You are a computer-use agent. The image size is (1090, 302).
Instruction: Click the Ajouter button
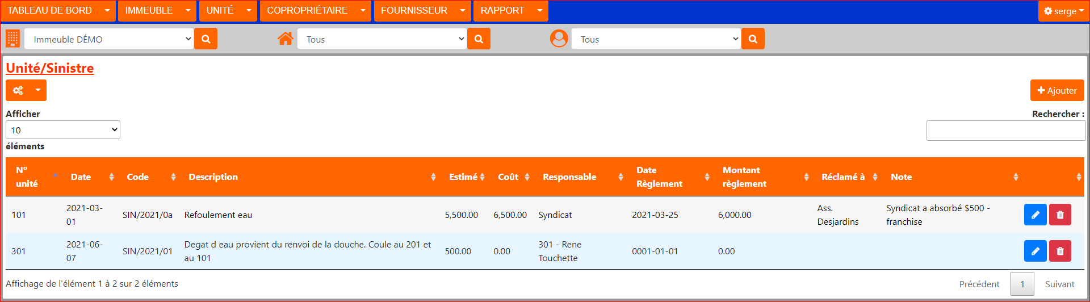coord(1057,90)
